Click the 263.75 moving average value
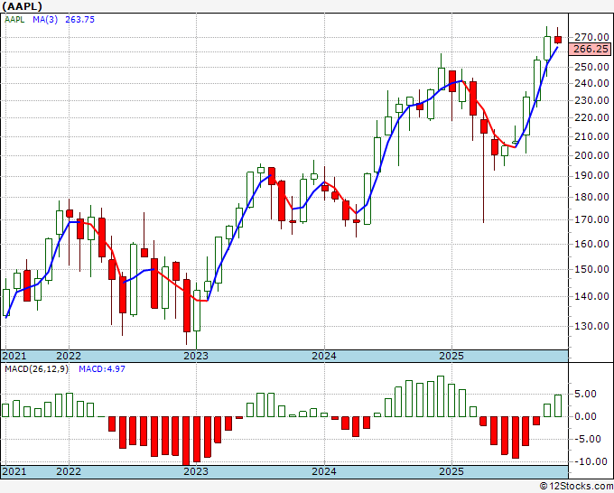 click(79, 20)
